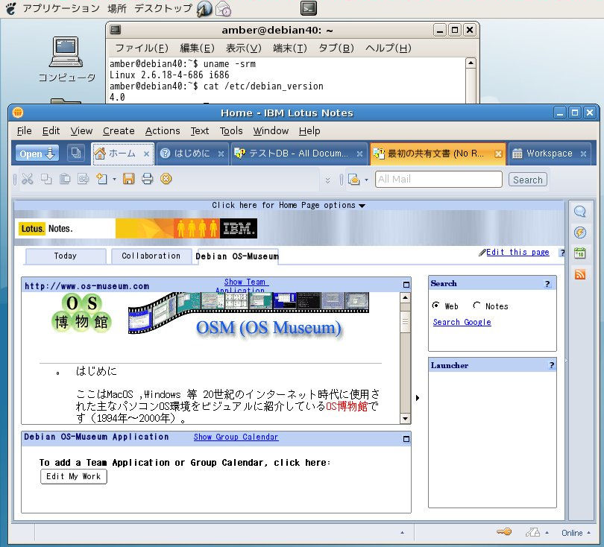The height and width of the screenshot is (547, 604).
Task: Expand the side panel black arrow
Action: coord(418,398)
